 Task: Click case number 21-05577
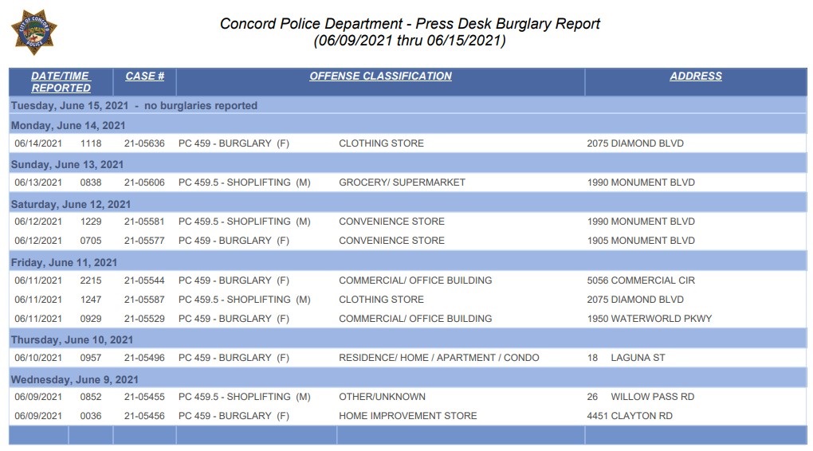tap(144, 241)
